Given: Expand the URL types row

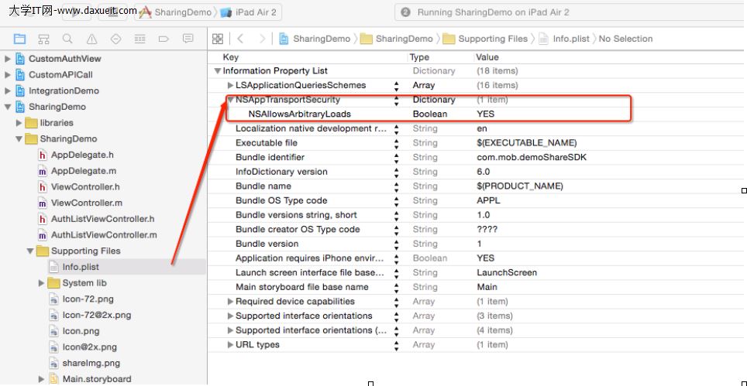Looking at the screenshot, I should click(x=230, y=345).
